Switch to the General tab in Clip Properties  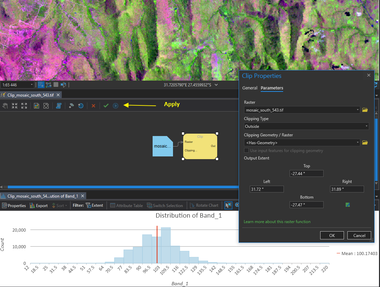pos(249,88)
